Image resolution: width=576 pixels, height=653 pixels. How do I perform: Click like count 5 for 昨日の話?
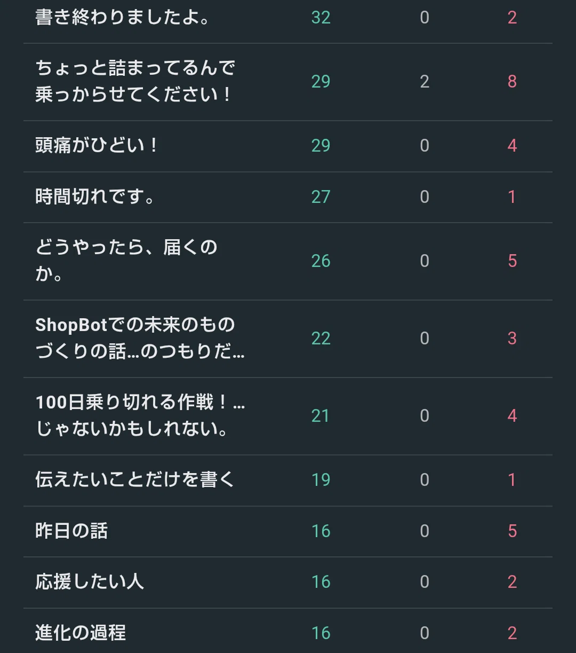tap(512, 531)
